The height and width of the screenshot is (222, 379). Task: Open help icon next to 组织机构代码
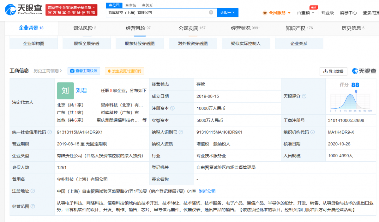(x=312, y=132)
